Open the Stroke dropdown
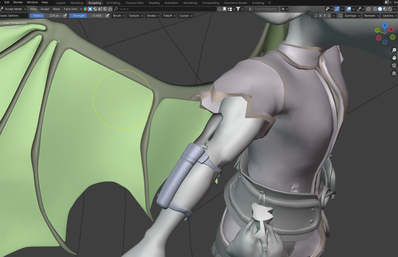The width and height of the screenshot is (398, 257). 153,16
